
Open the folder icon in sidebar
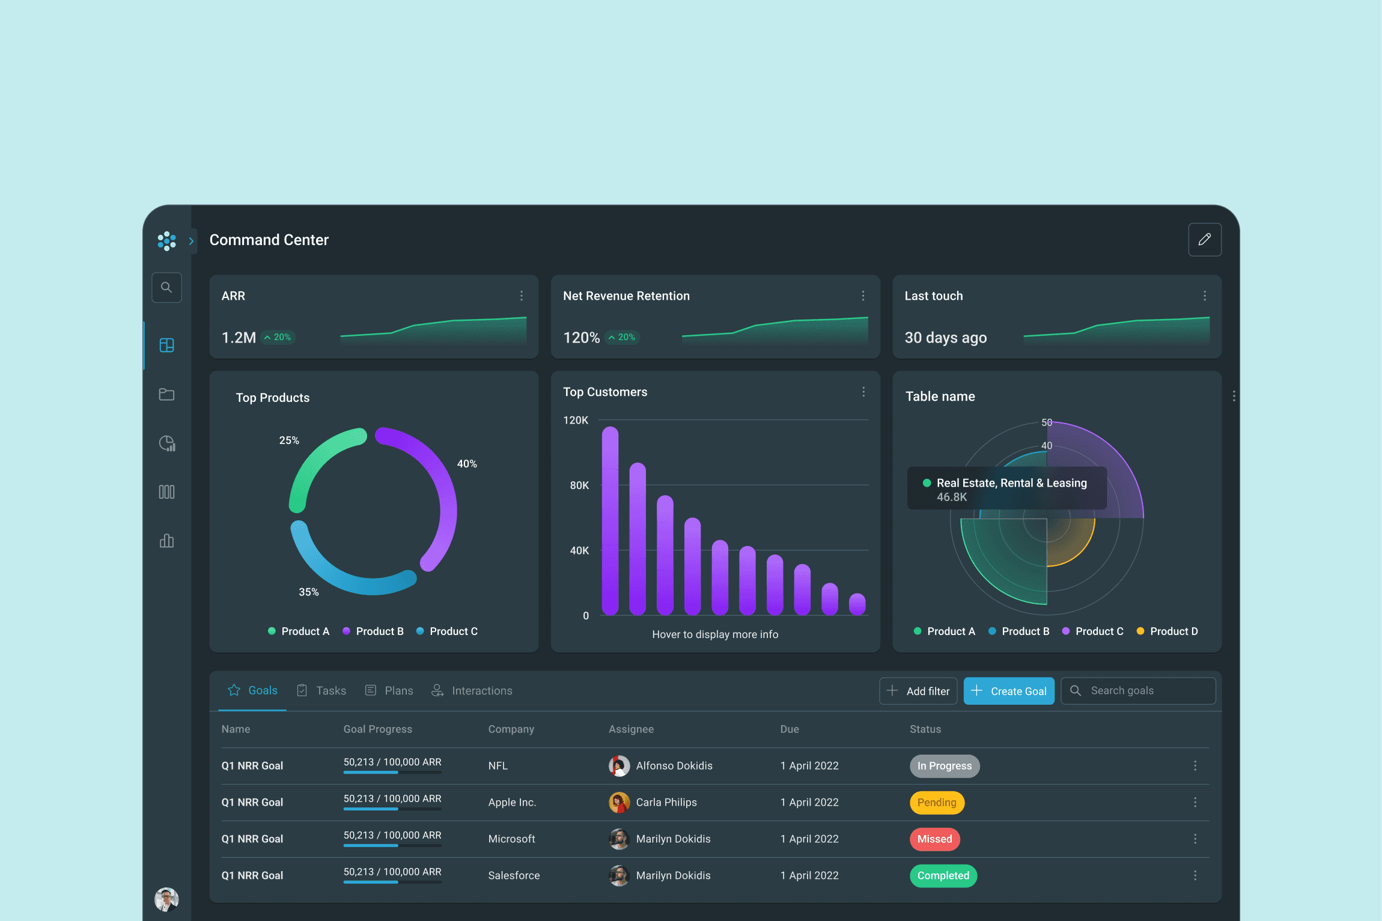tap(166, 394)
